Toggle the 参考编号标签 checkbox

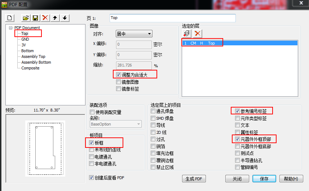[237, 111]
